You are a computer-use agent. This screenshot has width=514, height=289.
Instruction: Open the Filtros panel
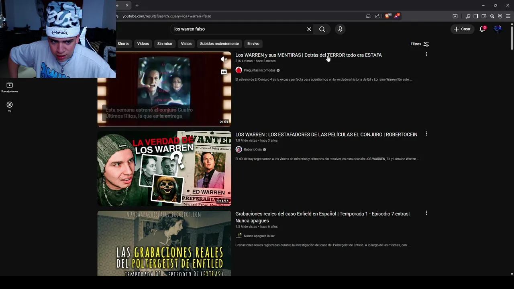tap(420, 44)
